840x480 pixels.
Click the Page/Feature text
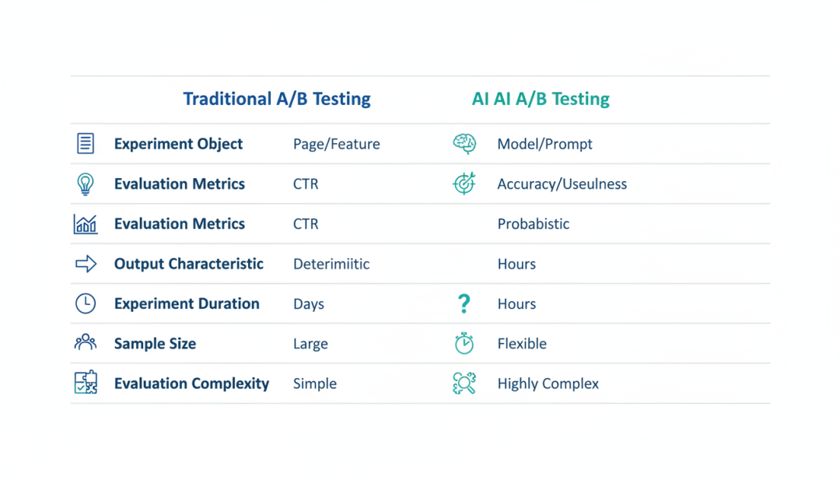click(337, 144)
